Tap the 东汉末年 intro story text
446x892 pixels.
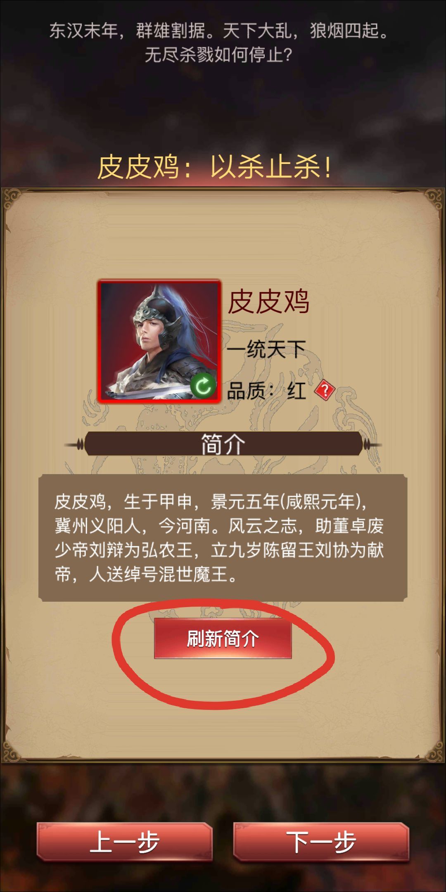(219, 31)
